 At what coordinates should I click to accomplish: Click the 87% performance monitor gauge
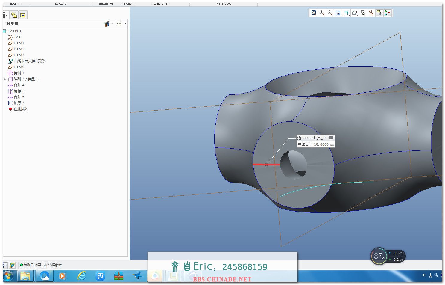pos(379,256)
